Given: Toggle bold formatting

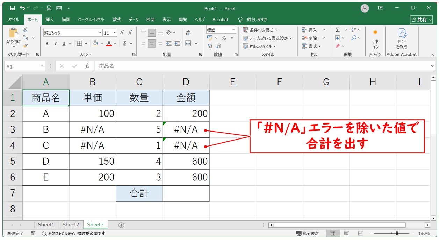Looking at the screenshot, I should pyautogui.click(x=47, y=44).
